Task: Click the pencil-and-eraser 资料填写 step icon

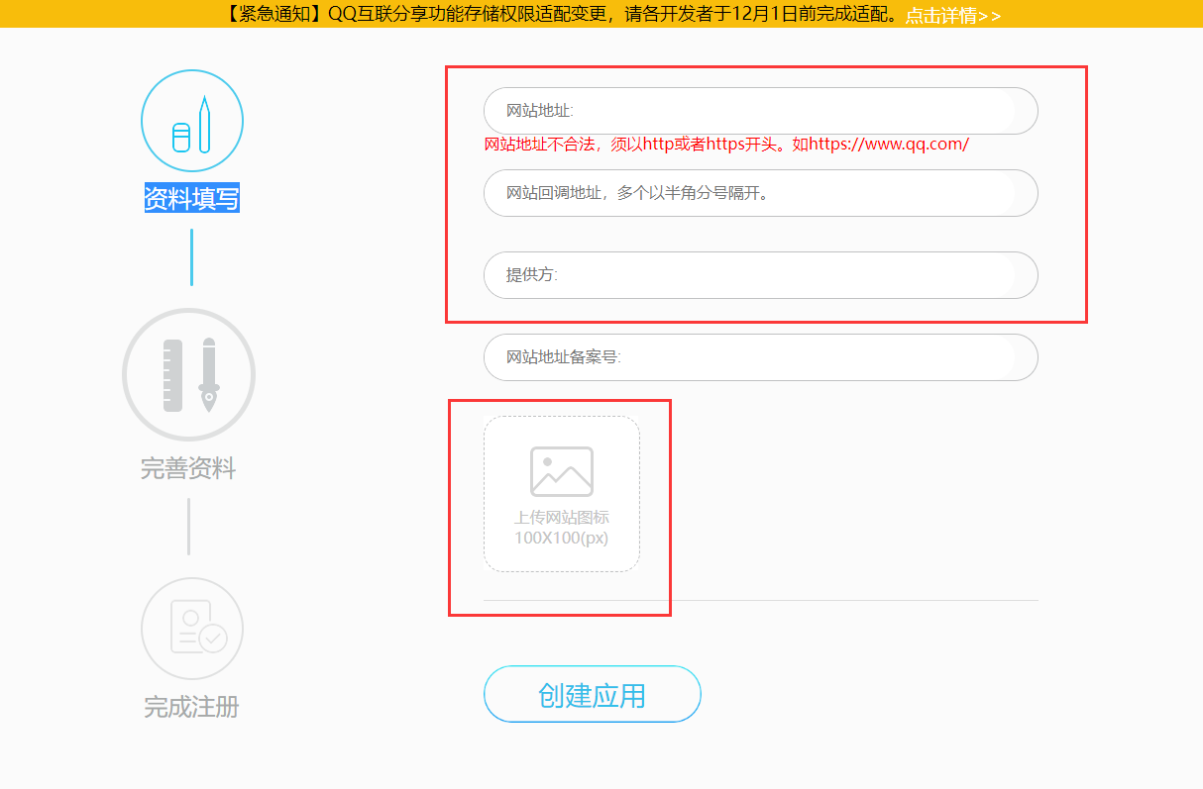Action: pos(191,122)
